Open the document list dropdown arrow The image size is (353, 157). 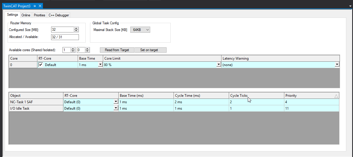(350, 6)
